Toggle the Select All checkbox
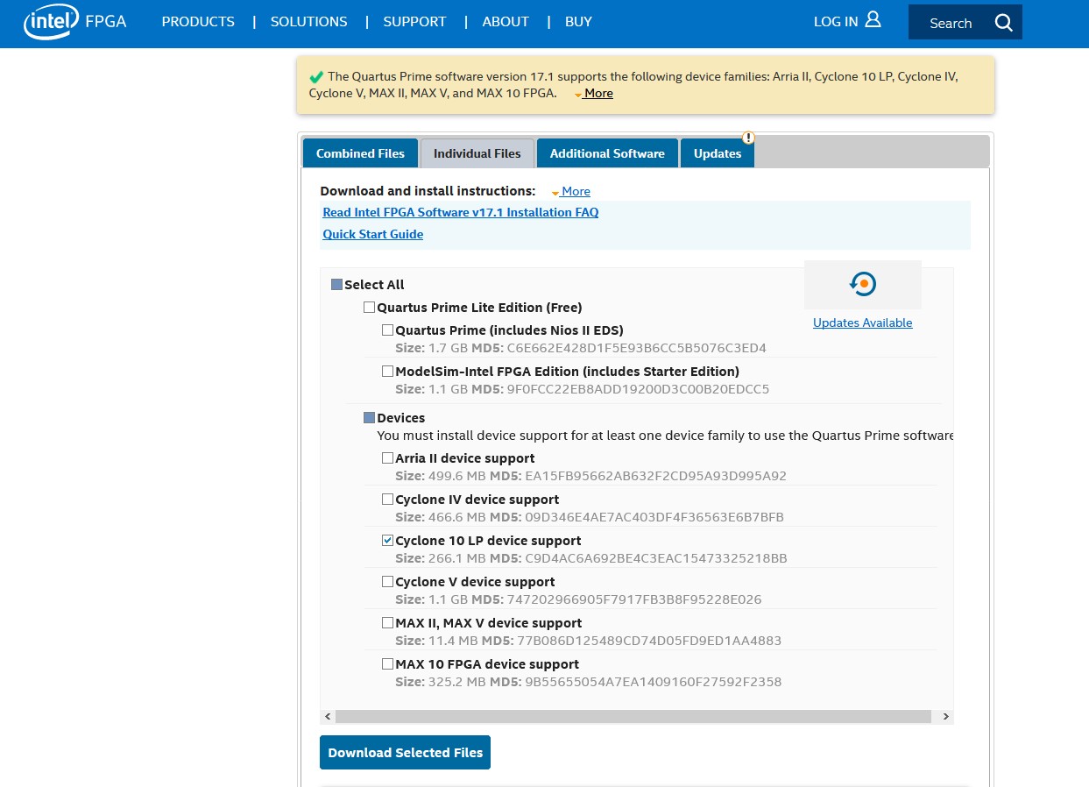The image size is (1089, 787). (336, 285)
